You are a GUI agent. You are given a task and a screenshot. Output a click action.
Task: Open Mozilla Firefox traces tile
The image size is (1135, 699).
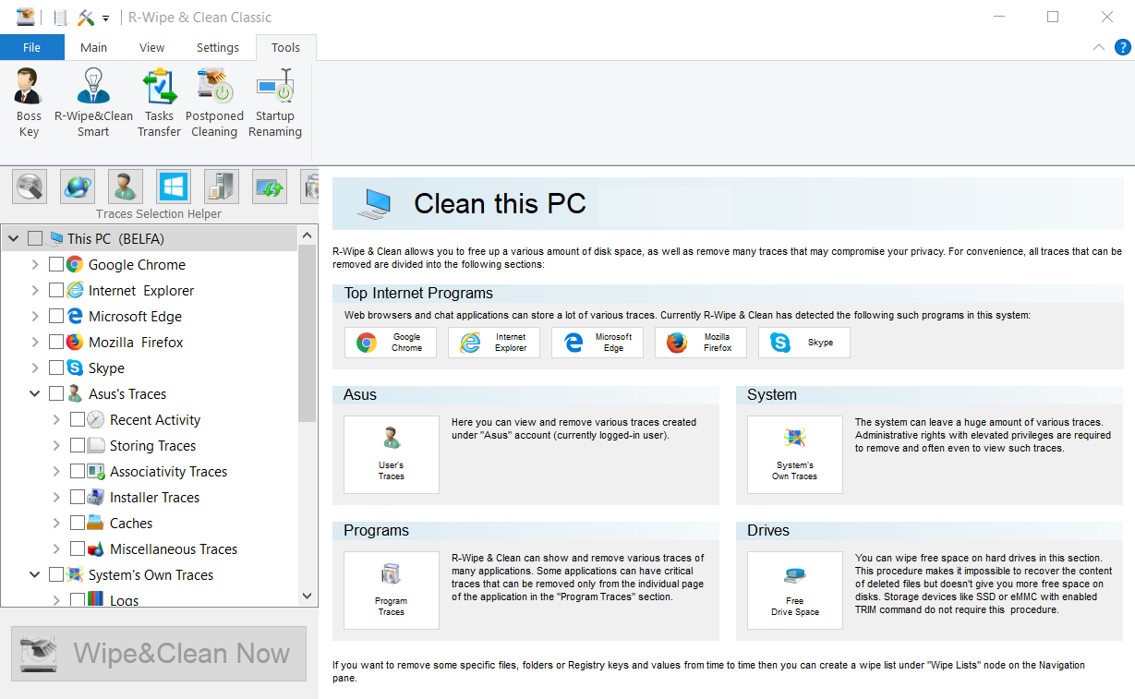701,343
